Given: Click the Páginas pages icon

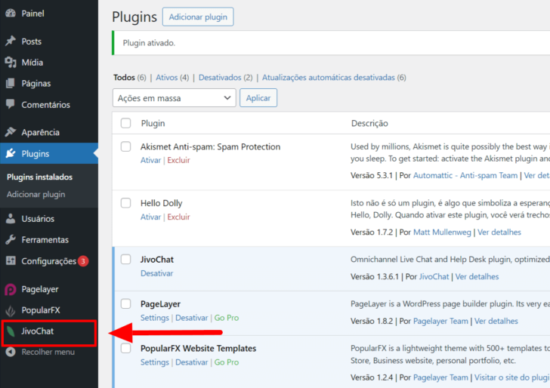Looking at the screenshot, I should click(11, 84).
